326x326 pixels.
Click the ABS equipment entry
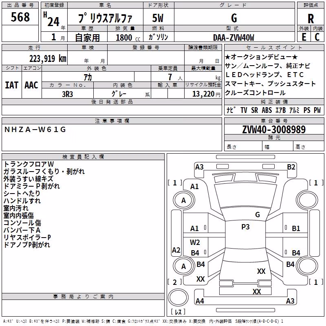click(x=267, y=110)
